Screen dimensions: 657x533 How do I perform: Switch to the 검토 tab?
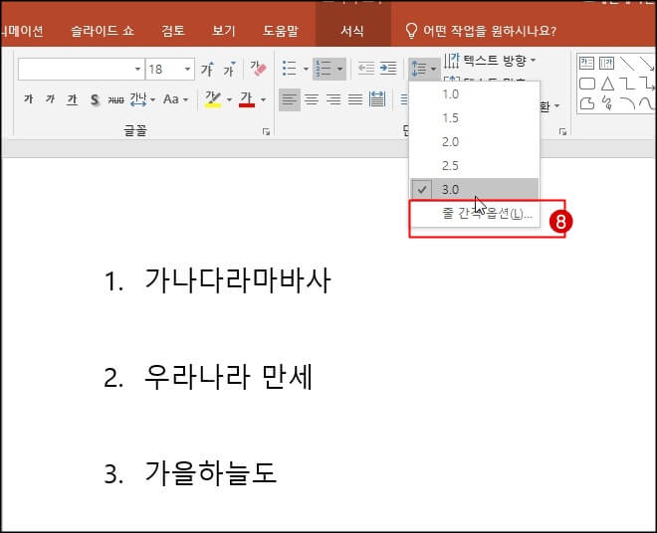point(172,31)
